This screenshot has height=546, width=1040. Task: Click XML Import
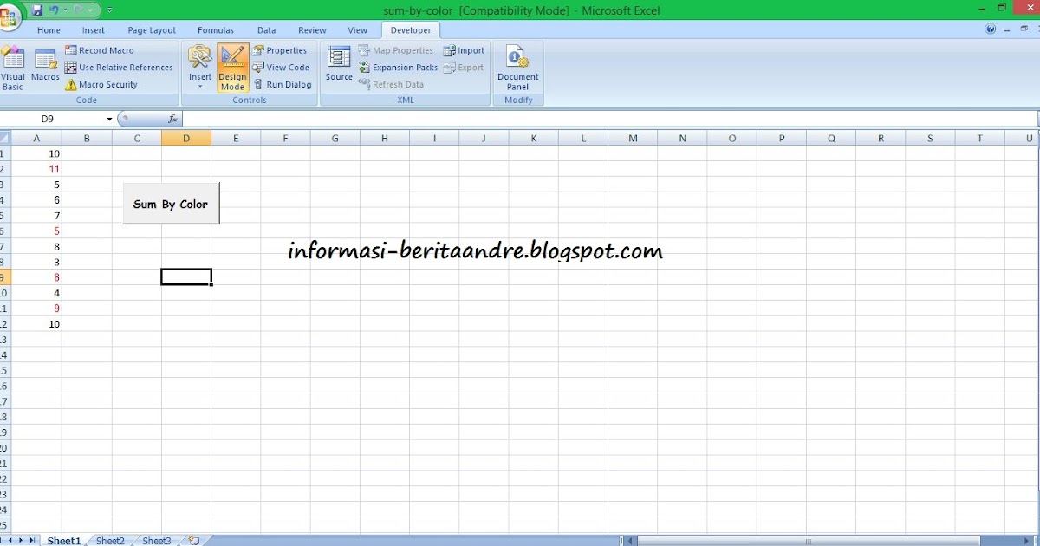[464, 50]
